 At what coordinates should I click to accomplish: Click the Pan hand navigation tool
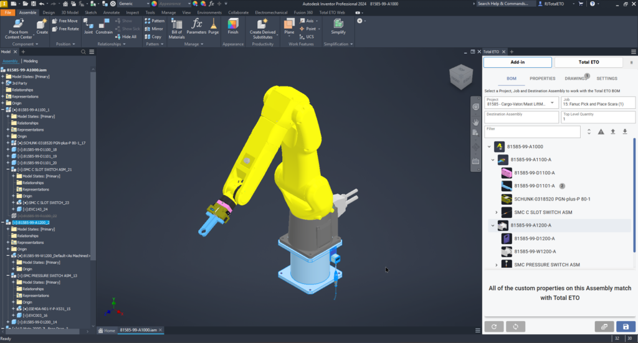475,121
